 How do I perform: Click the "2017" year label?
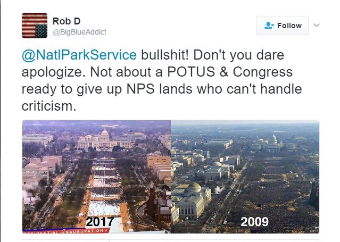(x=101, y=221)
